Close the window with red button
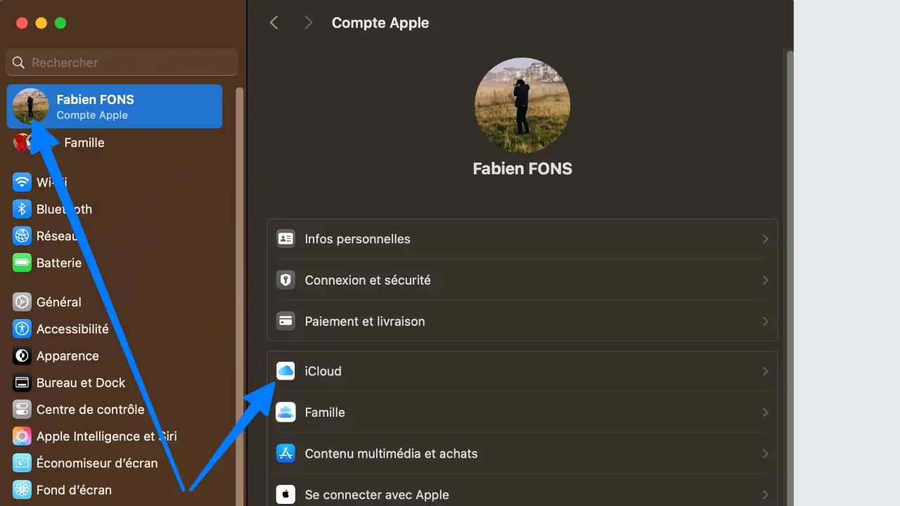 (x=22, y=23)
